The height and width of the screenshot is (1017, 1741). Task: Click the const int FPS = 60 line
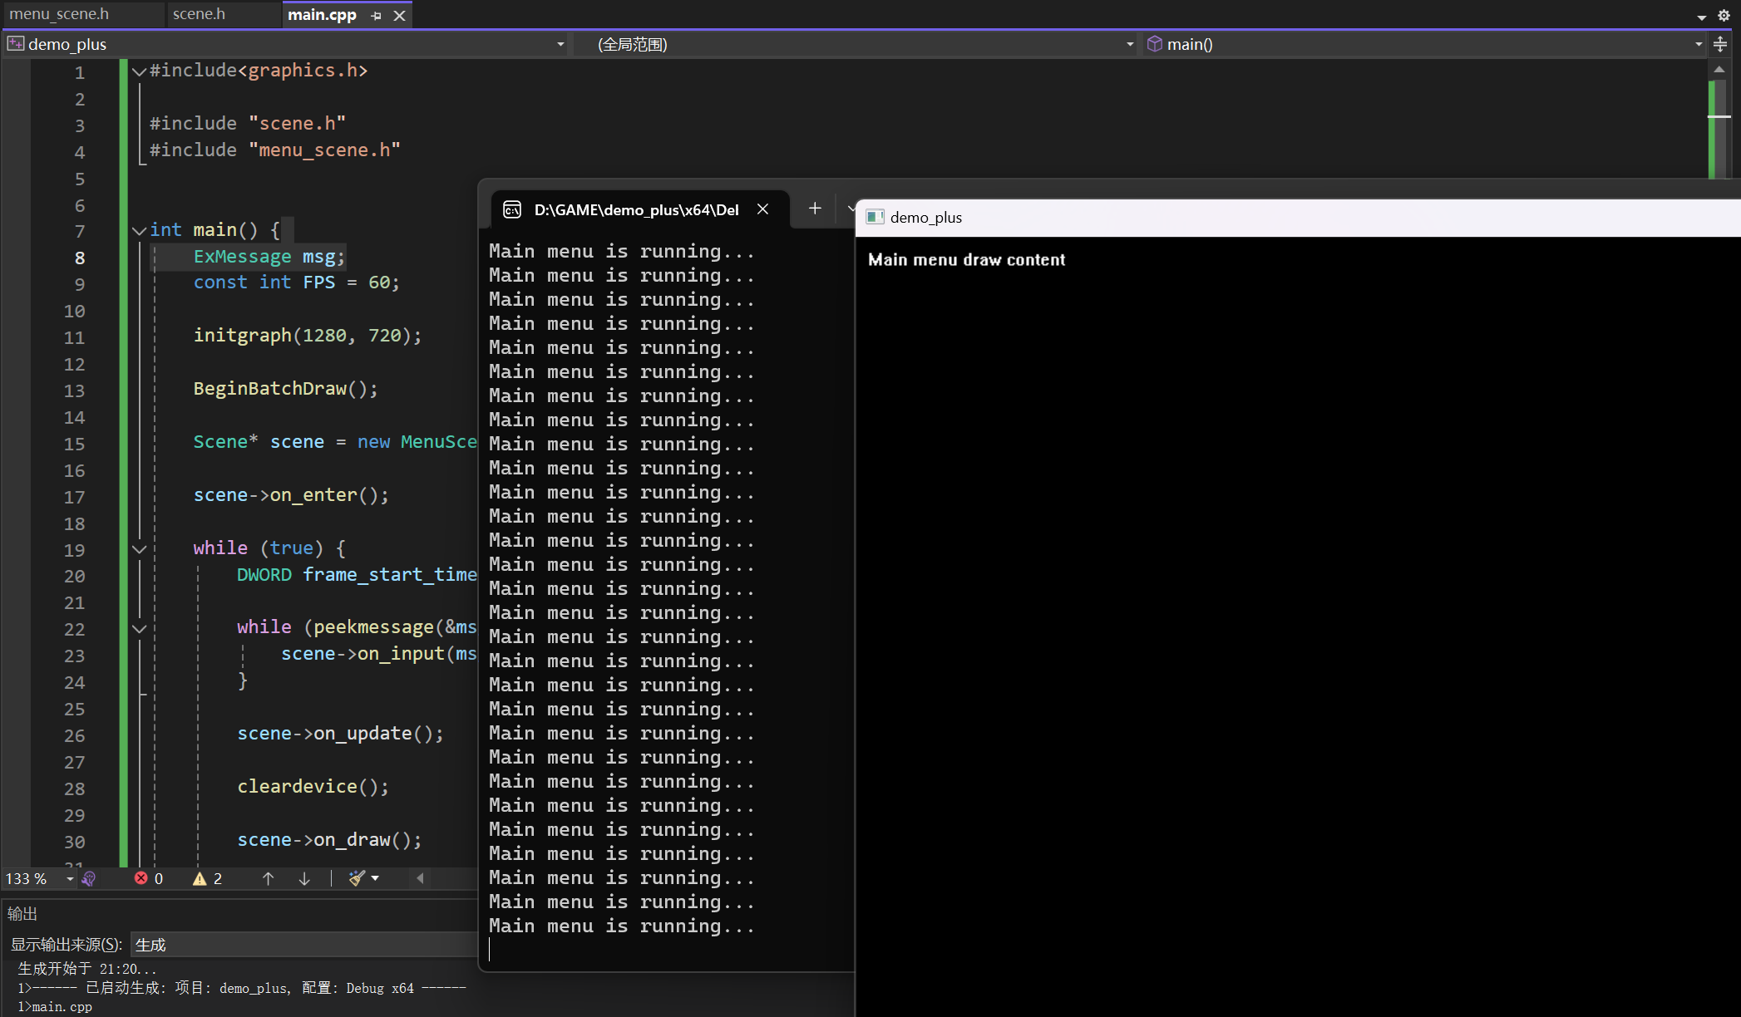point(296,282)
